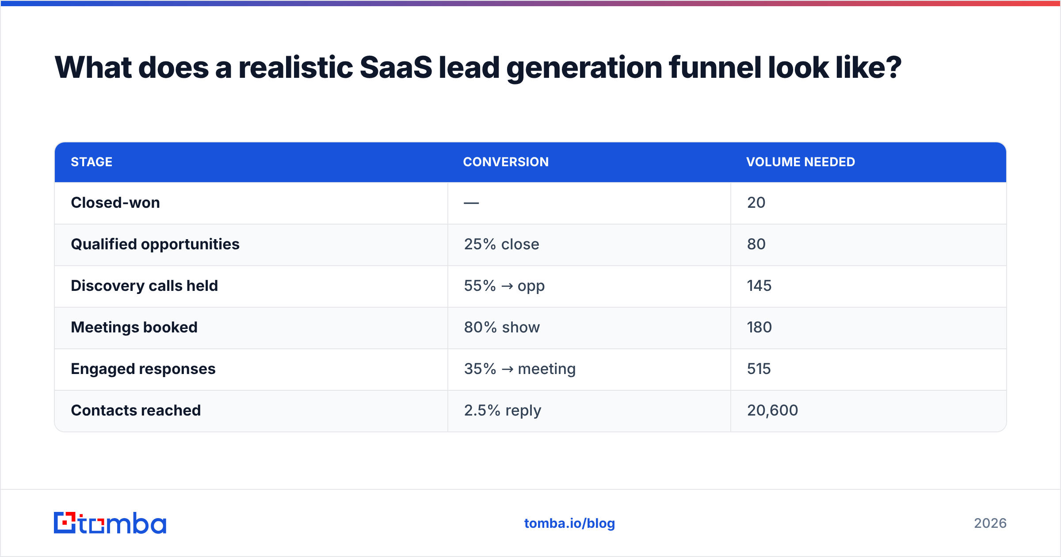Image resolution: width=1061 pixels, height=557 pixels.
Task: Click the 25% close conversion value
Action: pyautogui.click(x=501, y=244)
